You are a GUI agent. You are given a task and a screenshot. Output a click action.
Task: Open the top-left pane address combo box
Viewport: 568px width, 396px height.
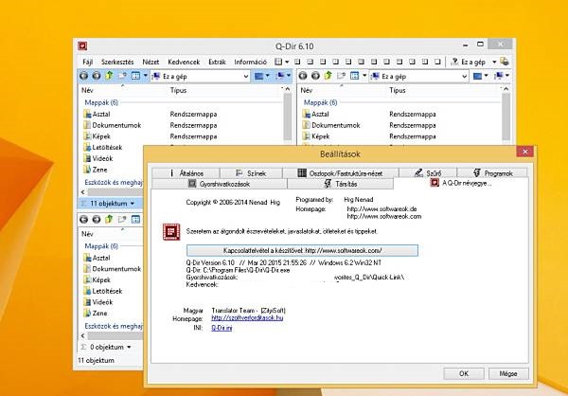201,76
